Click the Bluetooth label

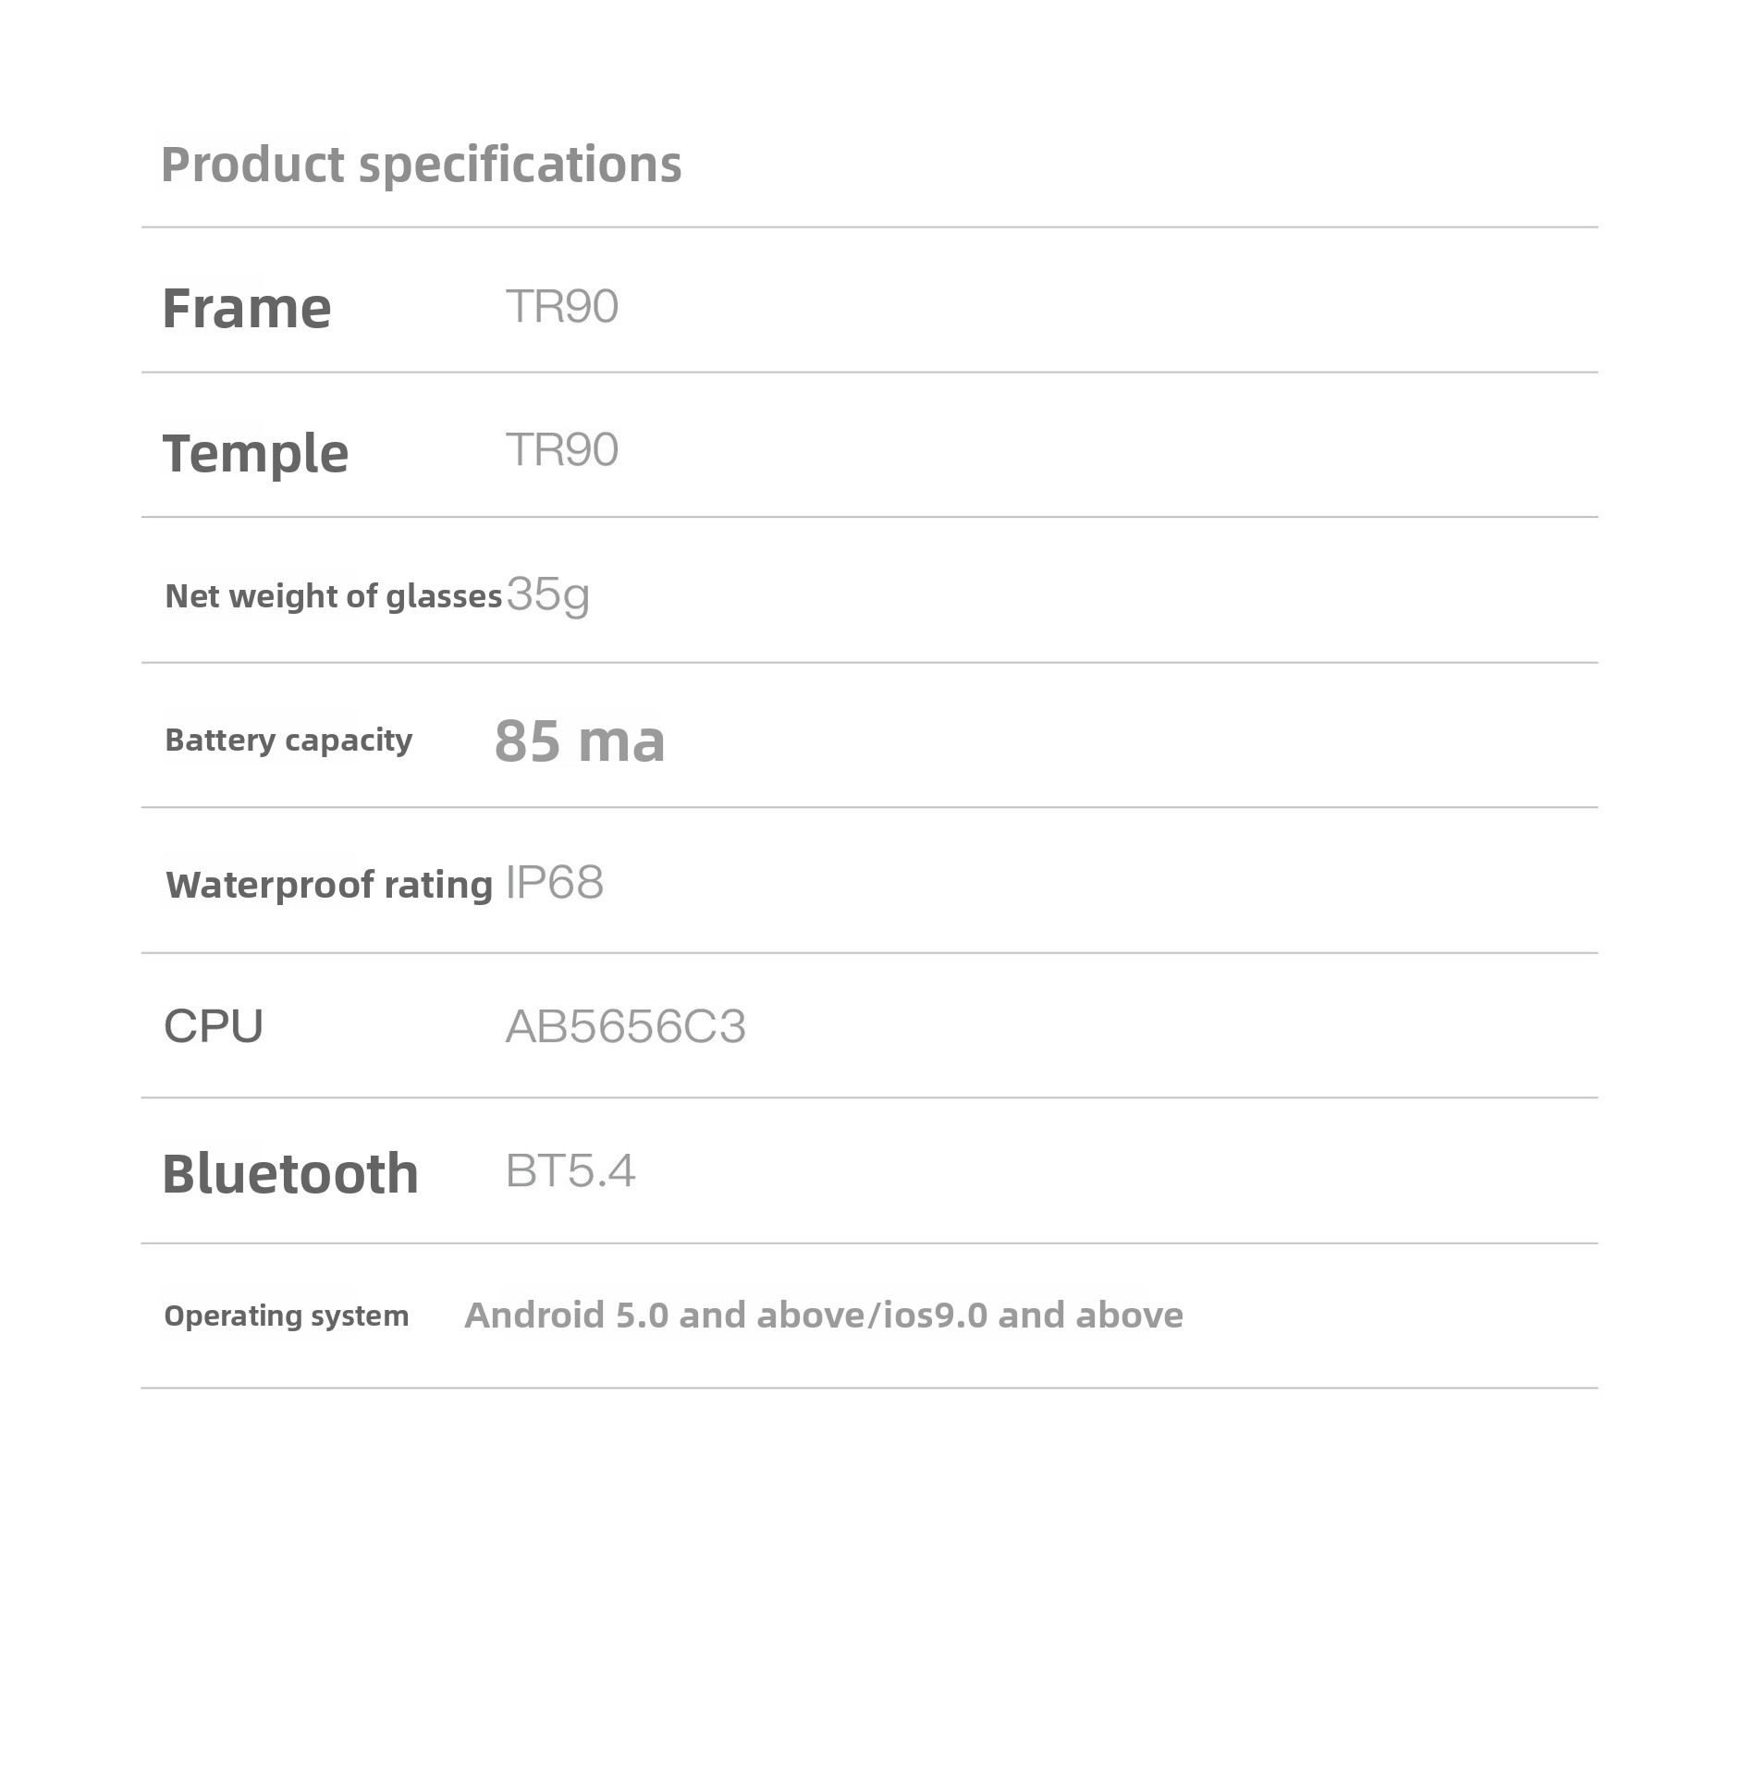pos(290,1173)
